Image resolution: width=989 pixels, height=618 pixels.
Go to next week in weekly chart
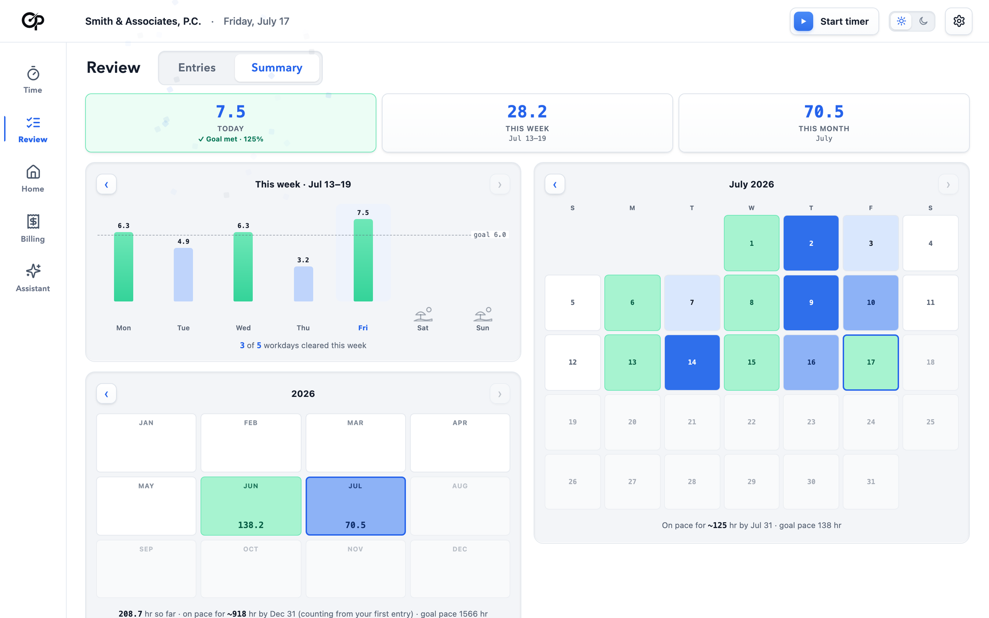[500, 184]
